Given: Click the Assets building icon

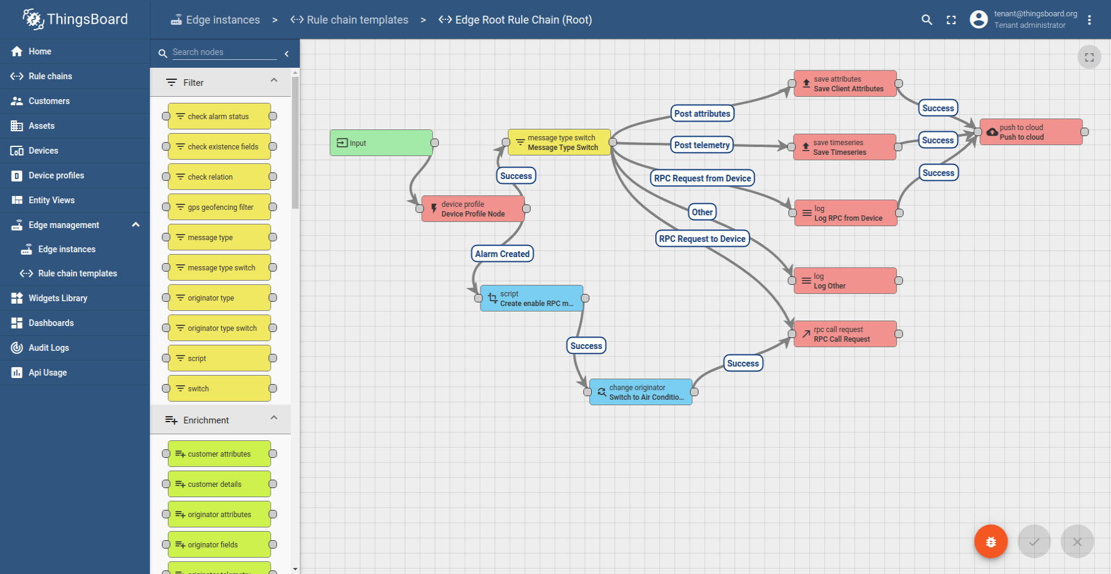Looking at the screenshot, I should click(17, 126).
